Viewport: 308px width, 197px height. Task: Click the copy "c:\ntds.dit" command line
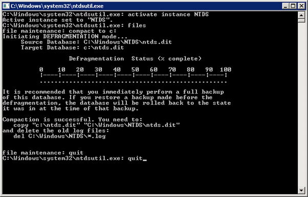pos(97,125)
